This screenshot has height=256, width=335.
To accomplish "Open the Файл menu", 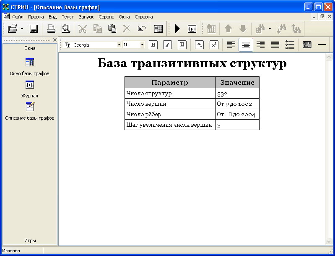I will point(18,17).
